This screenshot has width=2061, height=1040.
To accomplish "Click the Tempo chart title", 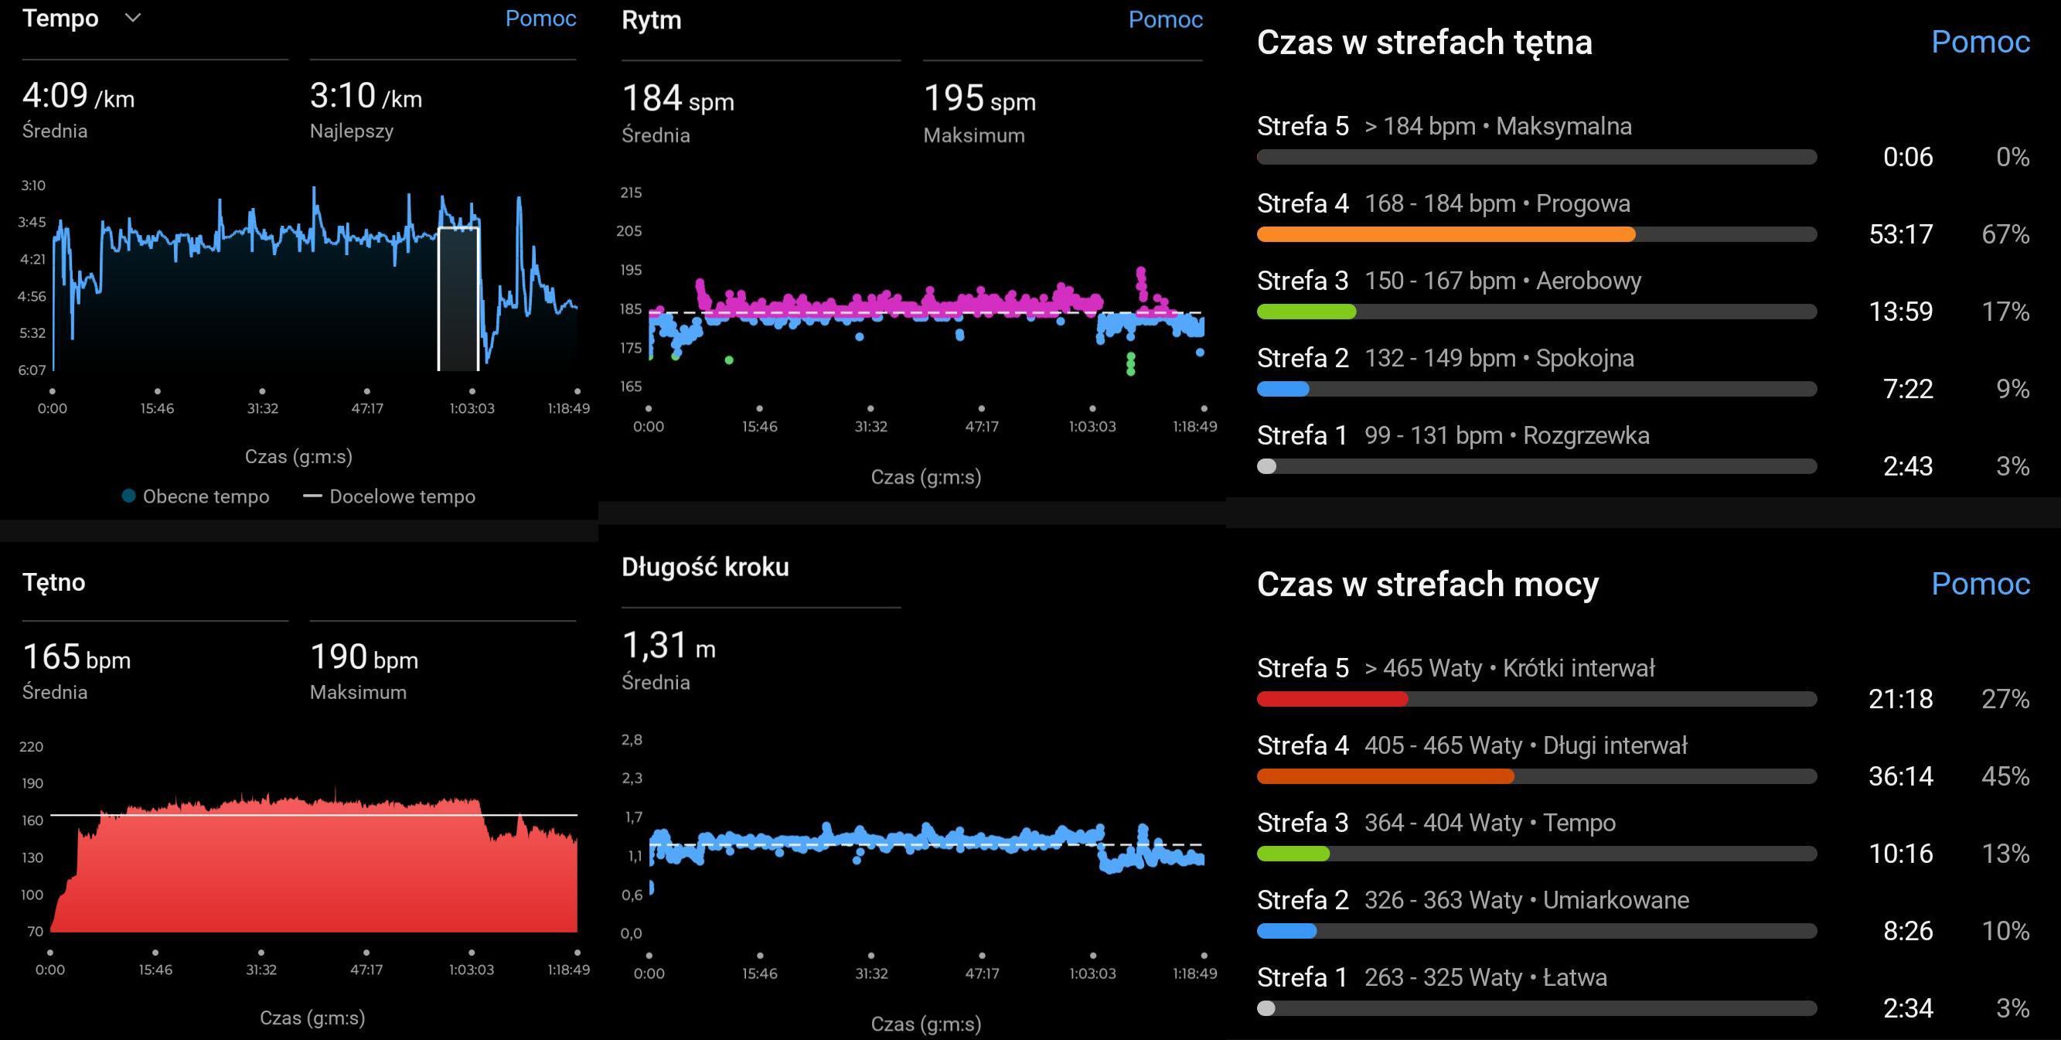I will 60,18.
